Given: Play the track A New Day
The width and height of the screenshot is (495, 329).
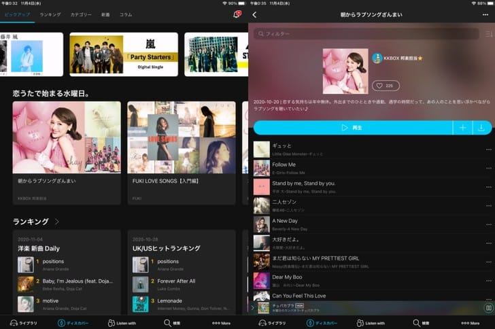Looking at the screenshot, I should [368, 224].
